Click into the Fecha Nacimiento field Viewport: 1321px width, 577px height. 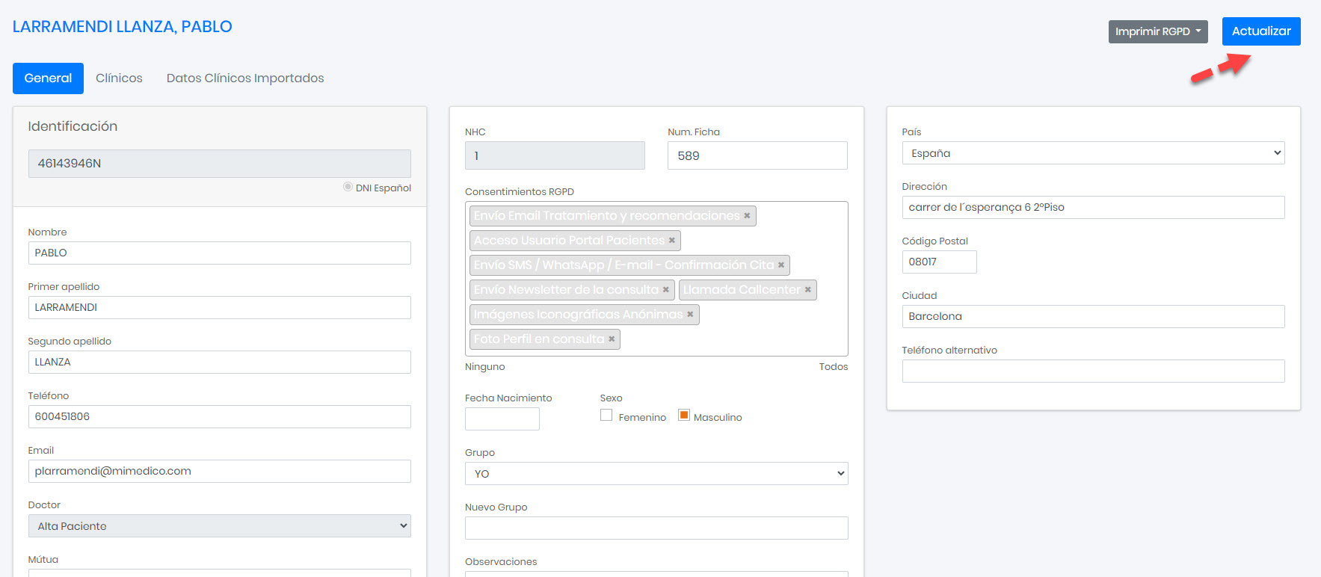point(502,419)
